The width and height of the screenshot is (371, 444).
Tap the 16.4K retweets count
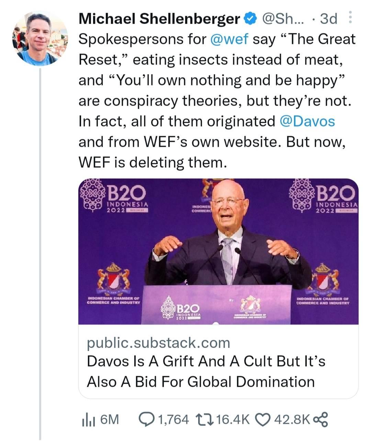click(233, 419)
